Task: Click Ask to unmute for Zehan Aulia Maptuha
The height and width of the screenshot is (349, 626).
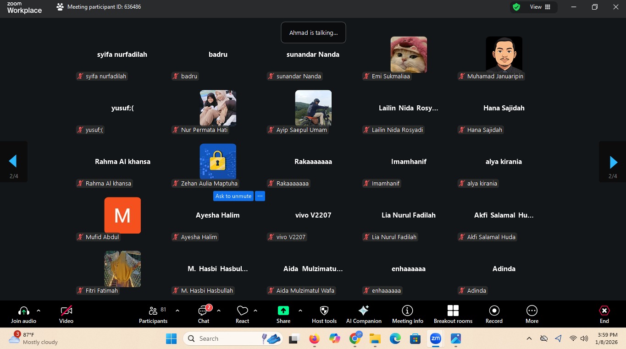Action: 233,196
